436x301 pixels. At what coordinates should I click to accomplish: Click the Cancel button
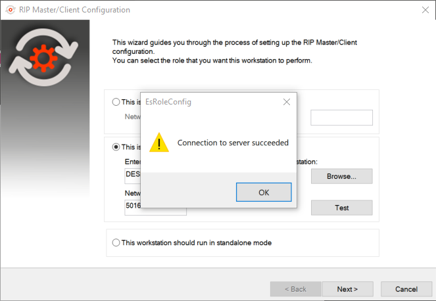[406, 289]
